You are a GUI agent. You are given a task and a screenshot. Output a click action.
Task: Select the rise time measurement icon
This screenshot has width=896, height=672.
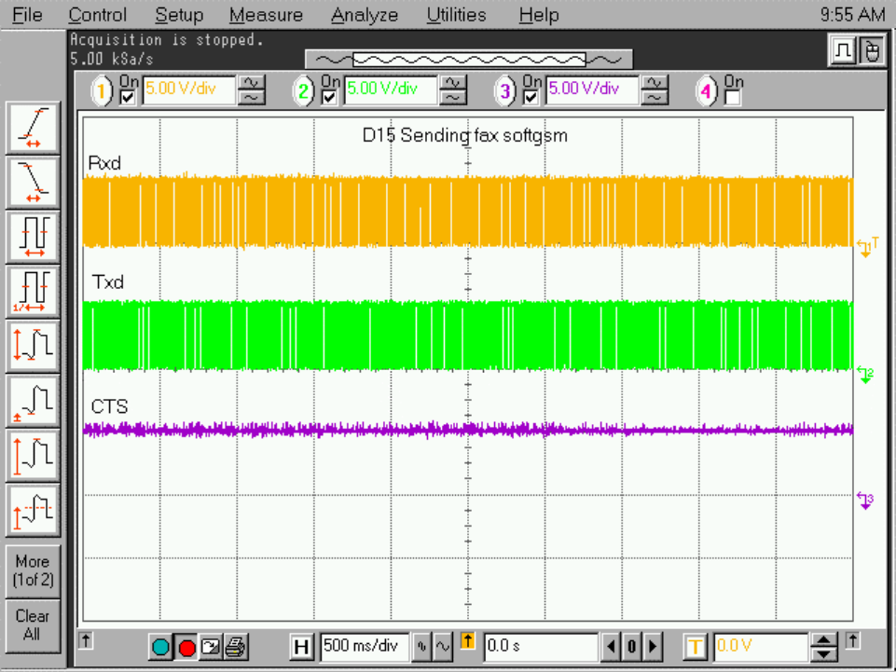point(34,128)
